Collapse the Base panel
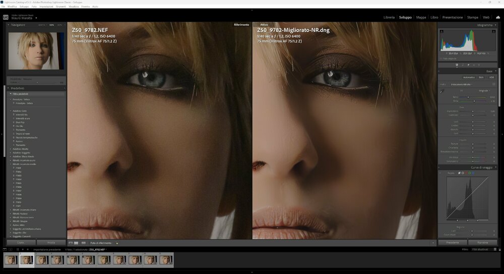 click(x=495, y=71)
